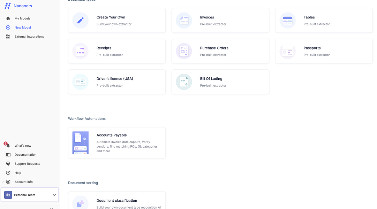Click the Accounts Payable workflow document icon
The width and height of the screenshot is (377, 209).
81,142
